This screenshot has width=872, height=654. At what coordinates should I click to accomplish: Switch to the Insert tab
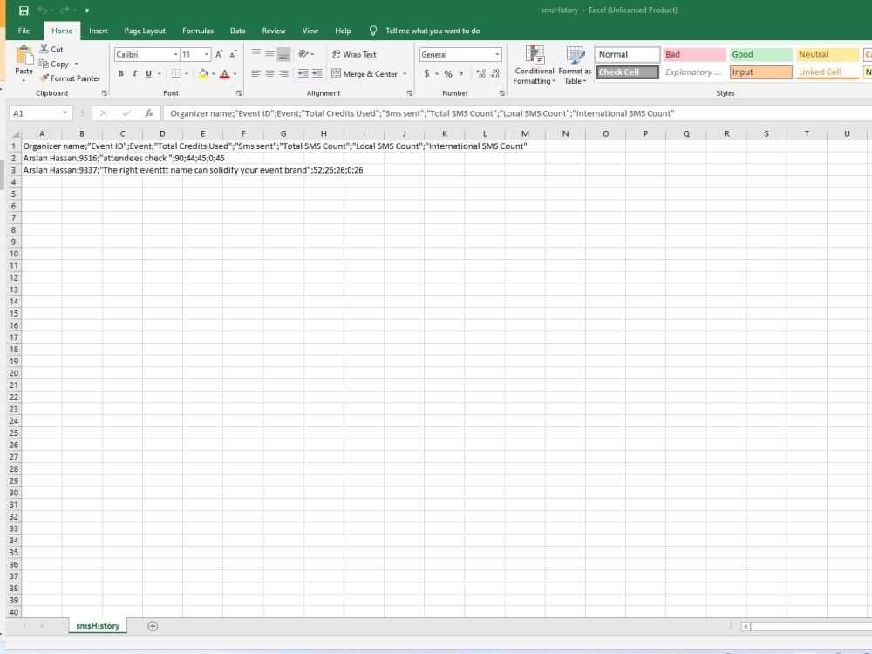pyautogui.click(x=99, y=31)
